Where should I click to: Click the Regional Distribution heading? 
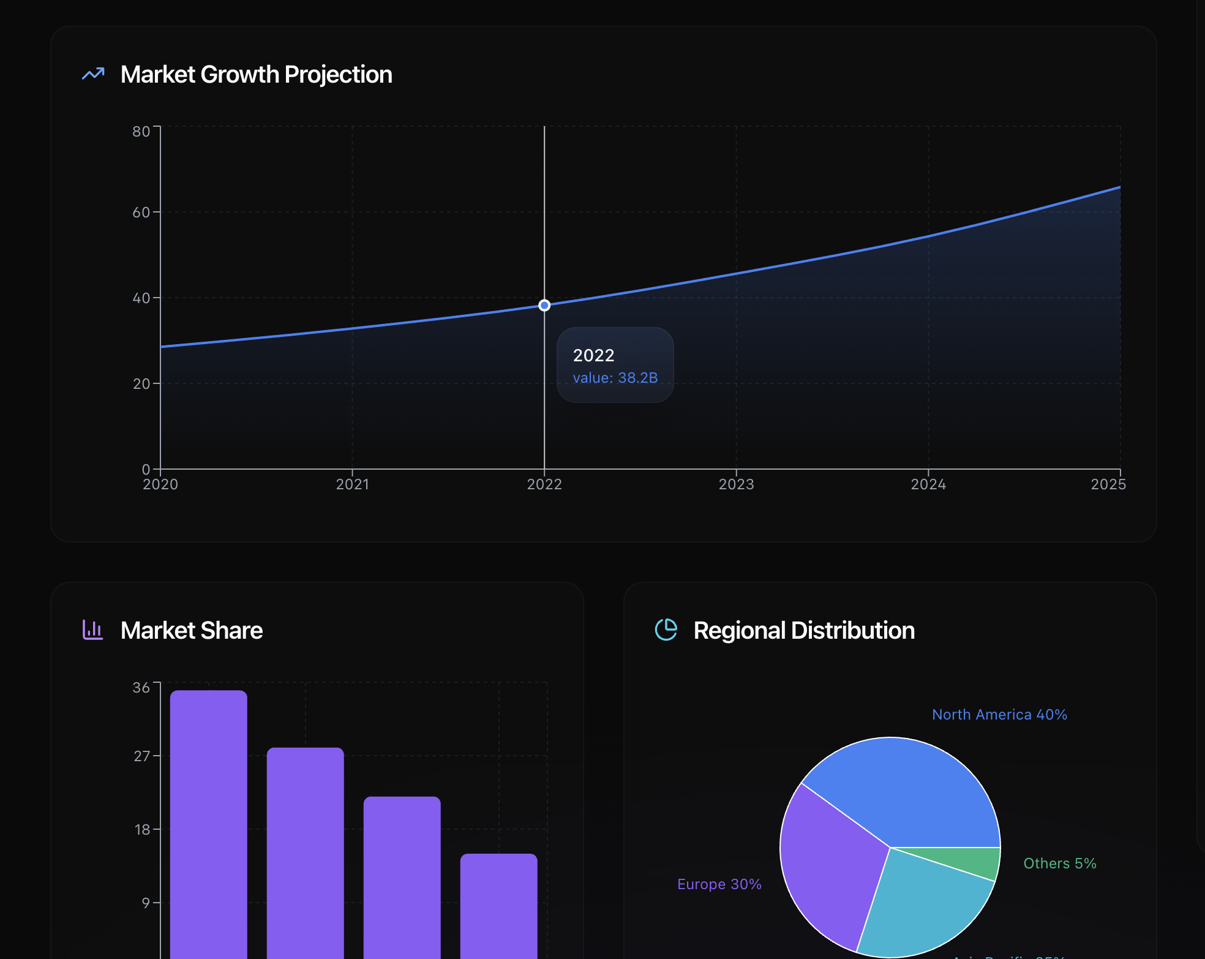[804, 630]
